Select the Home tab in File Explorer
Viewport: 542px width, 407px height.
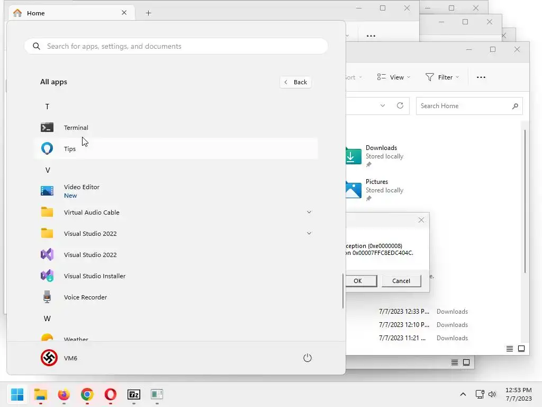pos(71,13)
